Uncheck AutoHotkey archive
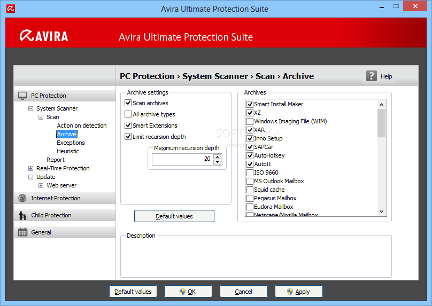 click(x=250, y=155)
